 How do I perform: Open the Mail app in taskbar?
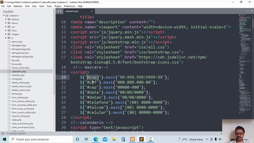pyautogui.click(x=105, y=139)
